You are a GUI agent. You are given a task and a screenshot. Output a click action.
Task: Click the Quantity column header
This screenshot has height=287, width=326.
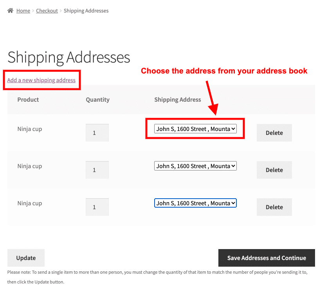[x=97, y=100]
